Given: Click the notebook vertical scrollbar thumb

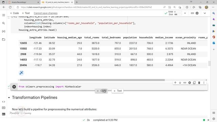Looking at the screenshot, I should 209,63.
